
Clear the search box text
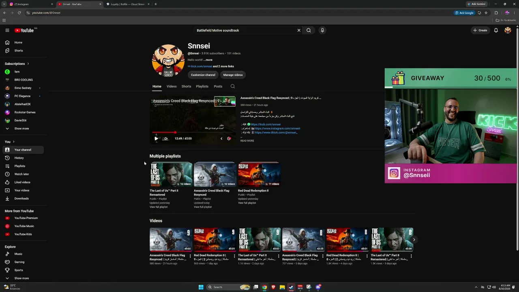299,30
